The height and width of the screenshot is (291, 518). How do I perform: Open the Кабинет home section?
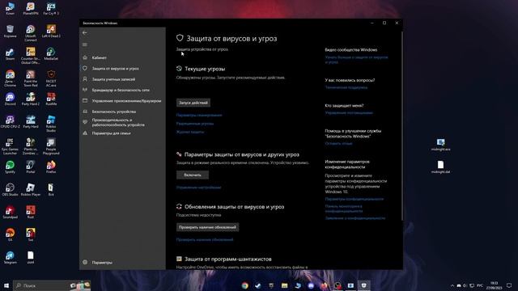point(122,57)
